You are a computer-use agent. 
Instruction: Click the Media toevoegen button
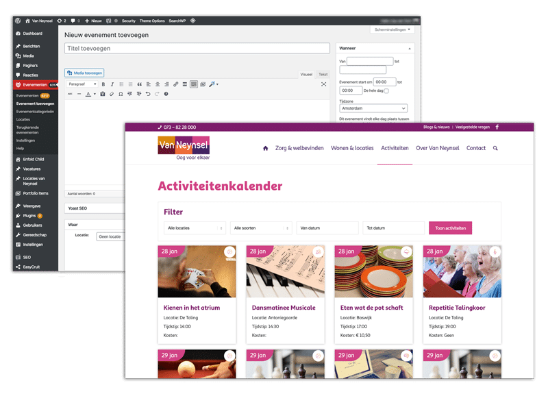tap(84, 73)
